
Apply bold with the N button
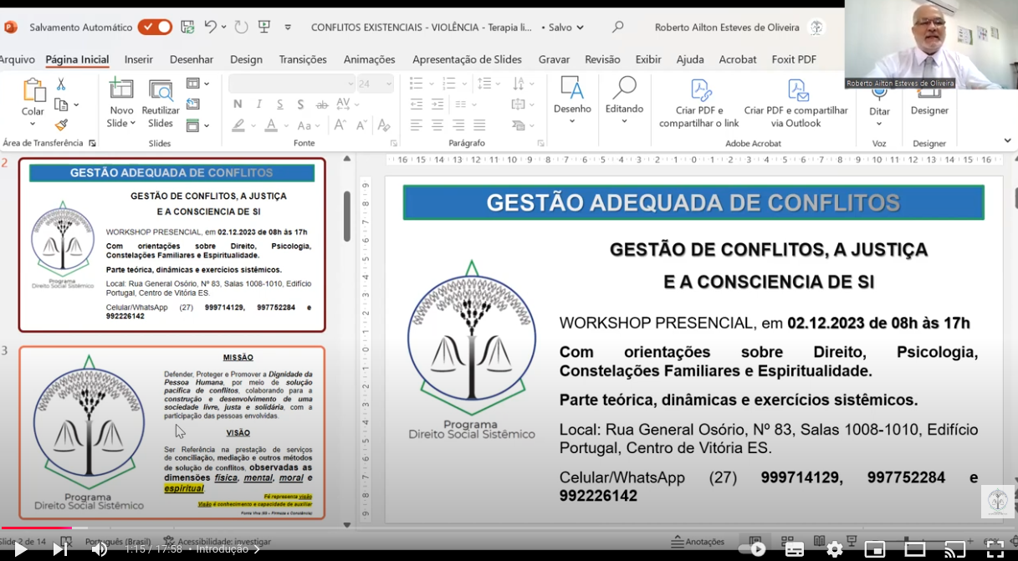point(238,105)
